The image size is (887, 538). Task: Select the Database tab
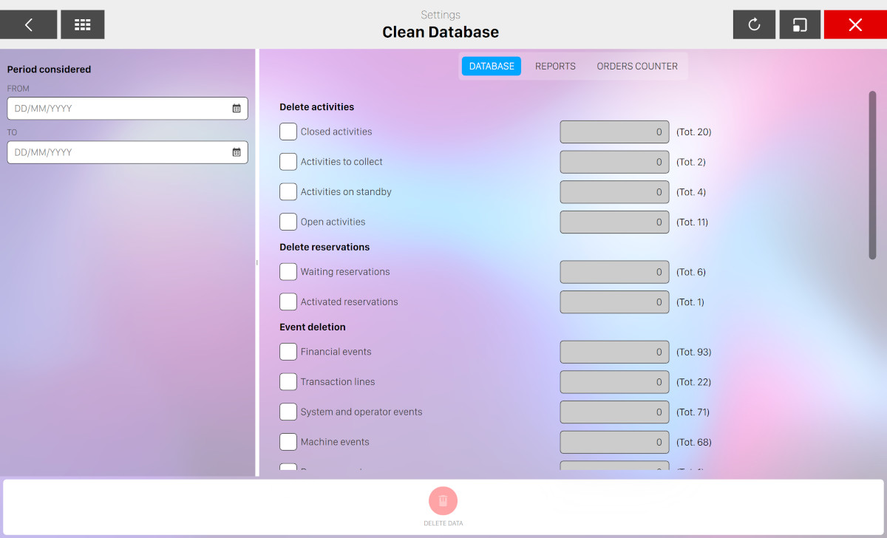pyautogui.click(x=492, y=67)
